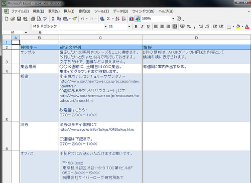Expand the Fill Color dropdown arrow
This screenshot has width=251, height=183.
[242, 27]
